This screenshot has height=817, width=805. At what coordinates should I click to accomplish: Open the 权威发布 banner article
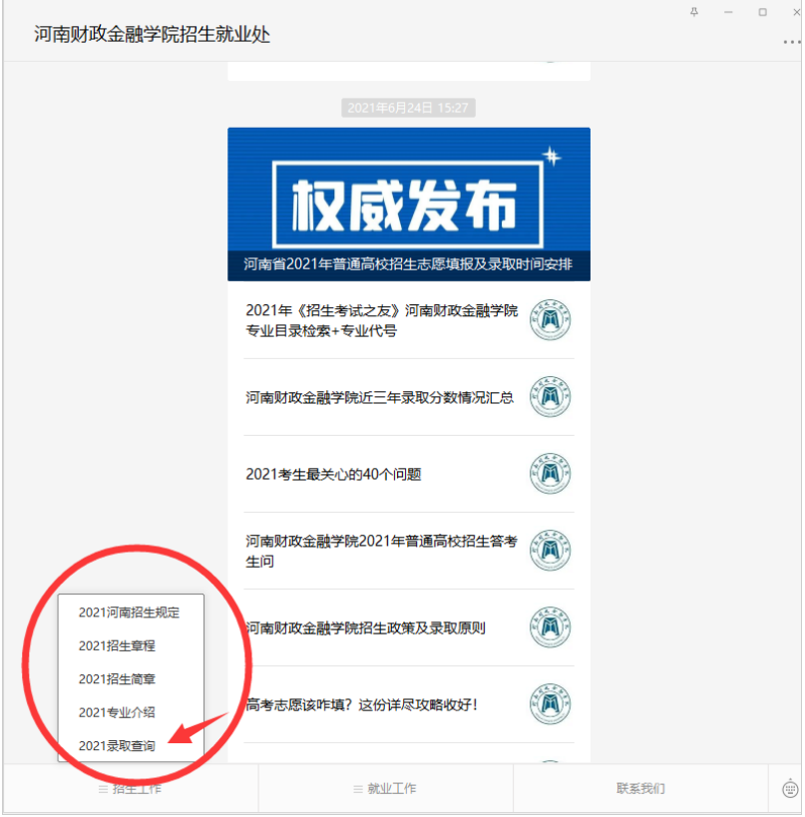(x=408, y=203)
